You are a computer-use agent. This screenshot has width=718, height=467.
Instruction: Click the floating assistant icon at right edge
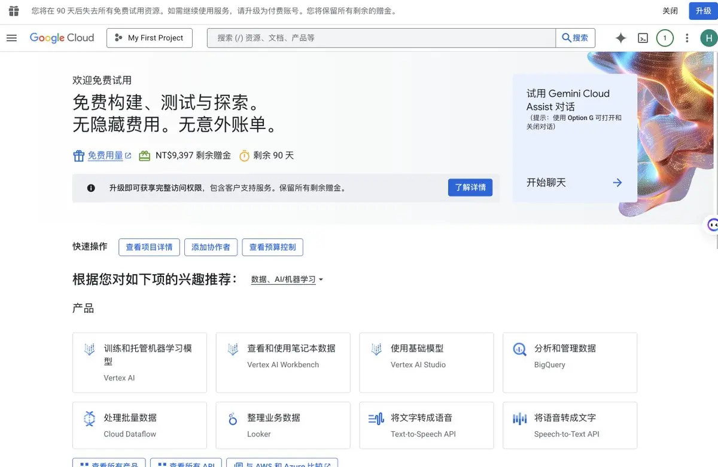pos(712,225)
